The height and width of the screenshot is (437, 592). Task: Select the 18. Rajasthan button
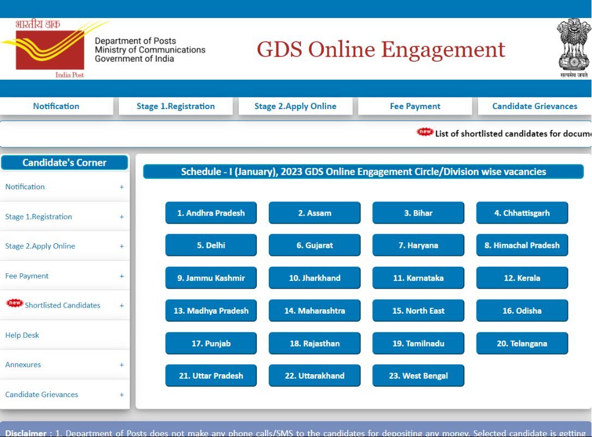(315, 343)
